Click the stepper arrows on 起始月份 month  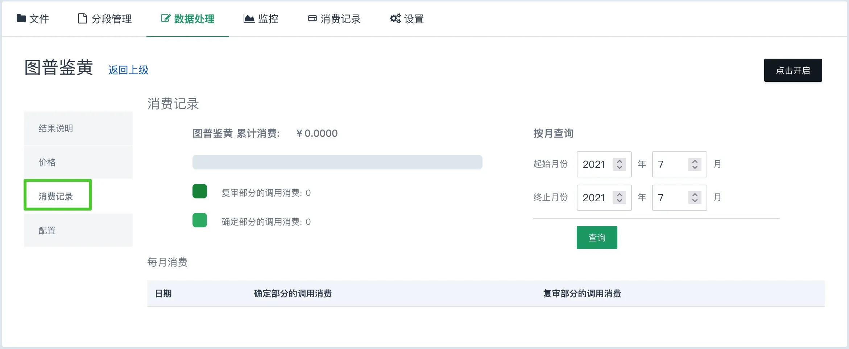(695, 164)
